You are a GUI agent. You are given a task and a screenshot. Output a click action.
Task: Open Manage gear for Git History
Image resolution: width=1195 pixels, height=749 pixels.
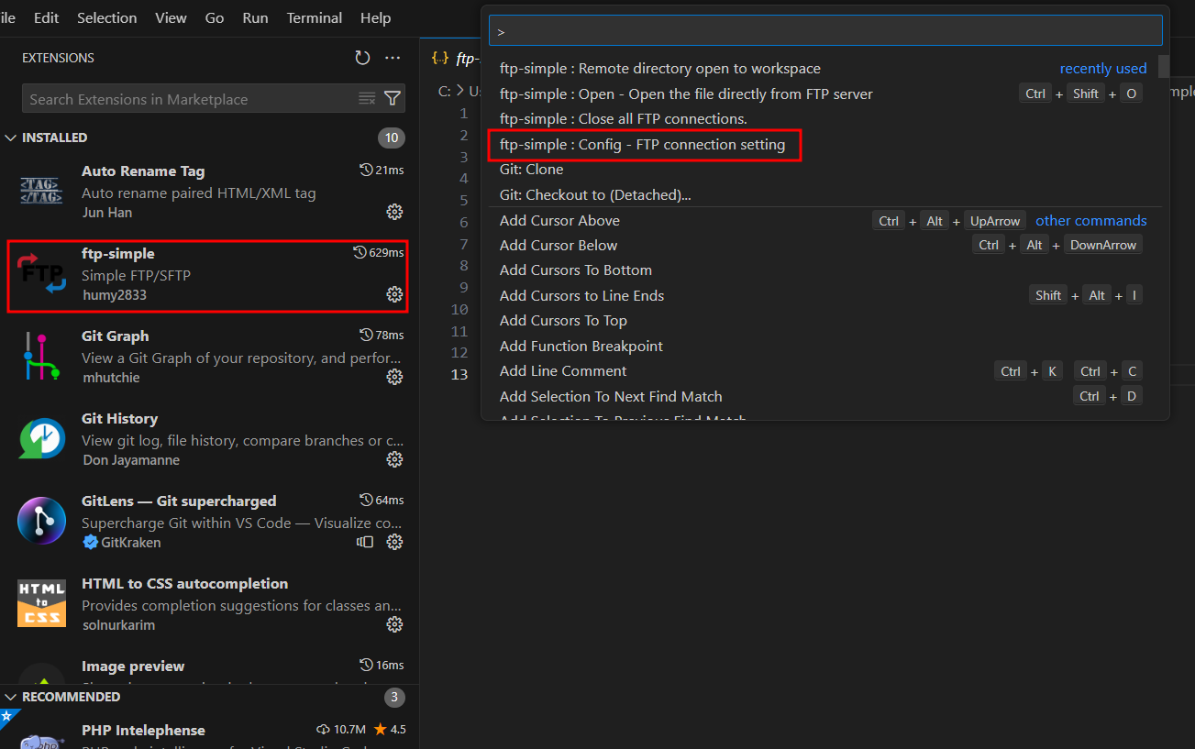click(394, 459)
